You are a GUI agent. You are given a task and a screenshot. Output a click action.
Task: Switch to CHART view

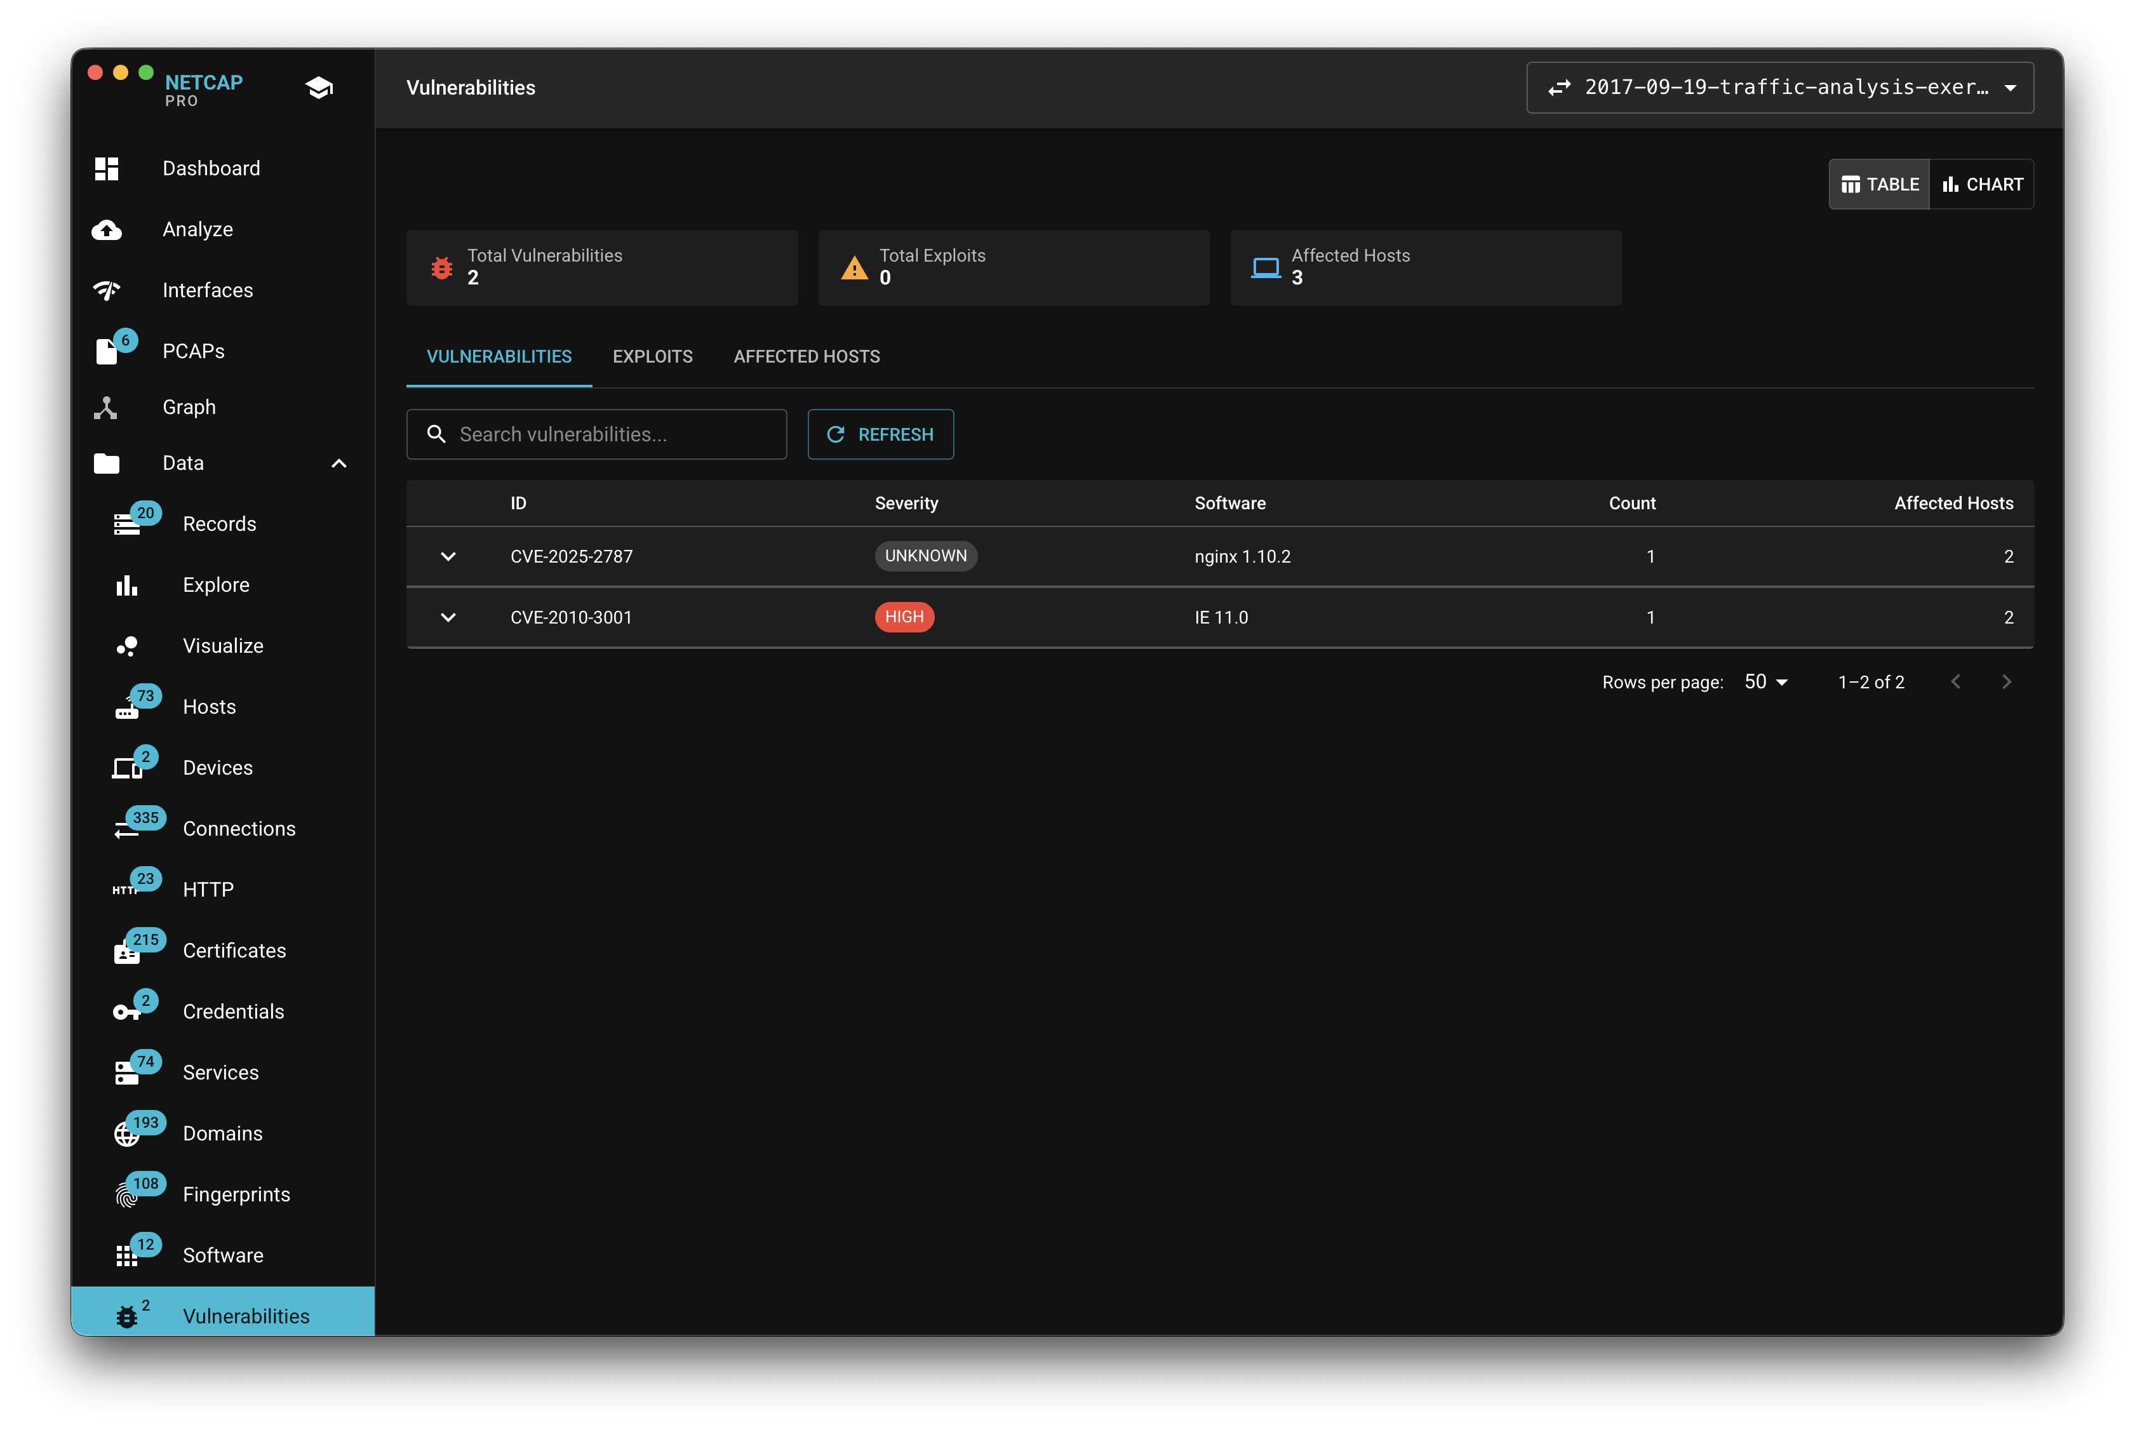(1982, 184)
